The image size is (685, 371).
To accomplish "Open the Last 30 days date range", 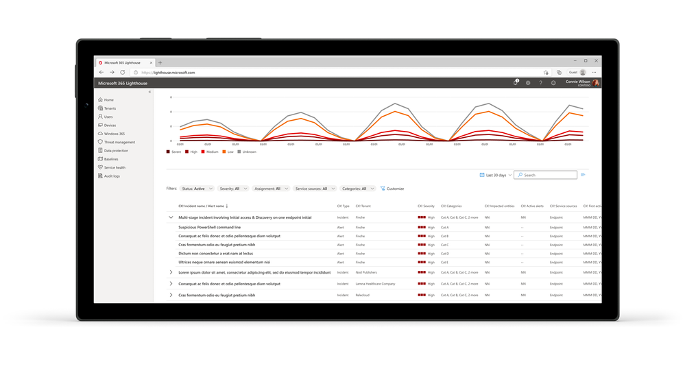I will (495, 176).
